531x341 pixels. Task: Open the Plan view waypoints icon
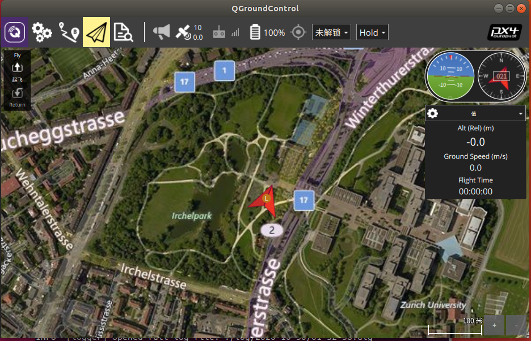pos(69,32)
